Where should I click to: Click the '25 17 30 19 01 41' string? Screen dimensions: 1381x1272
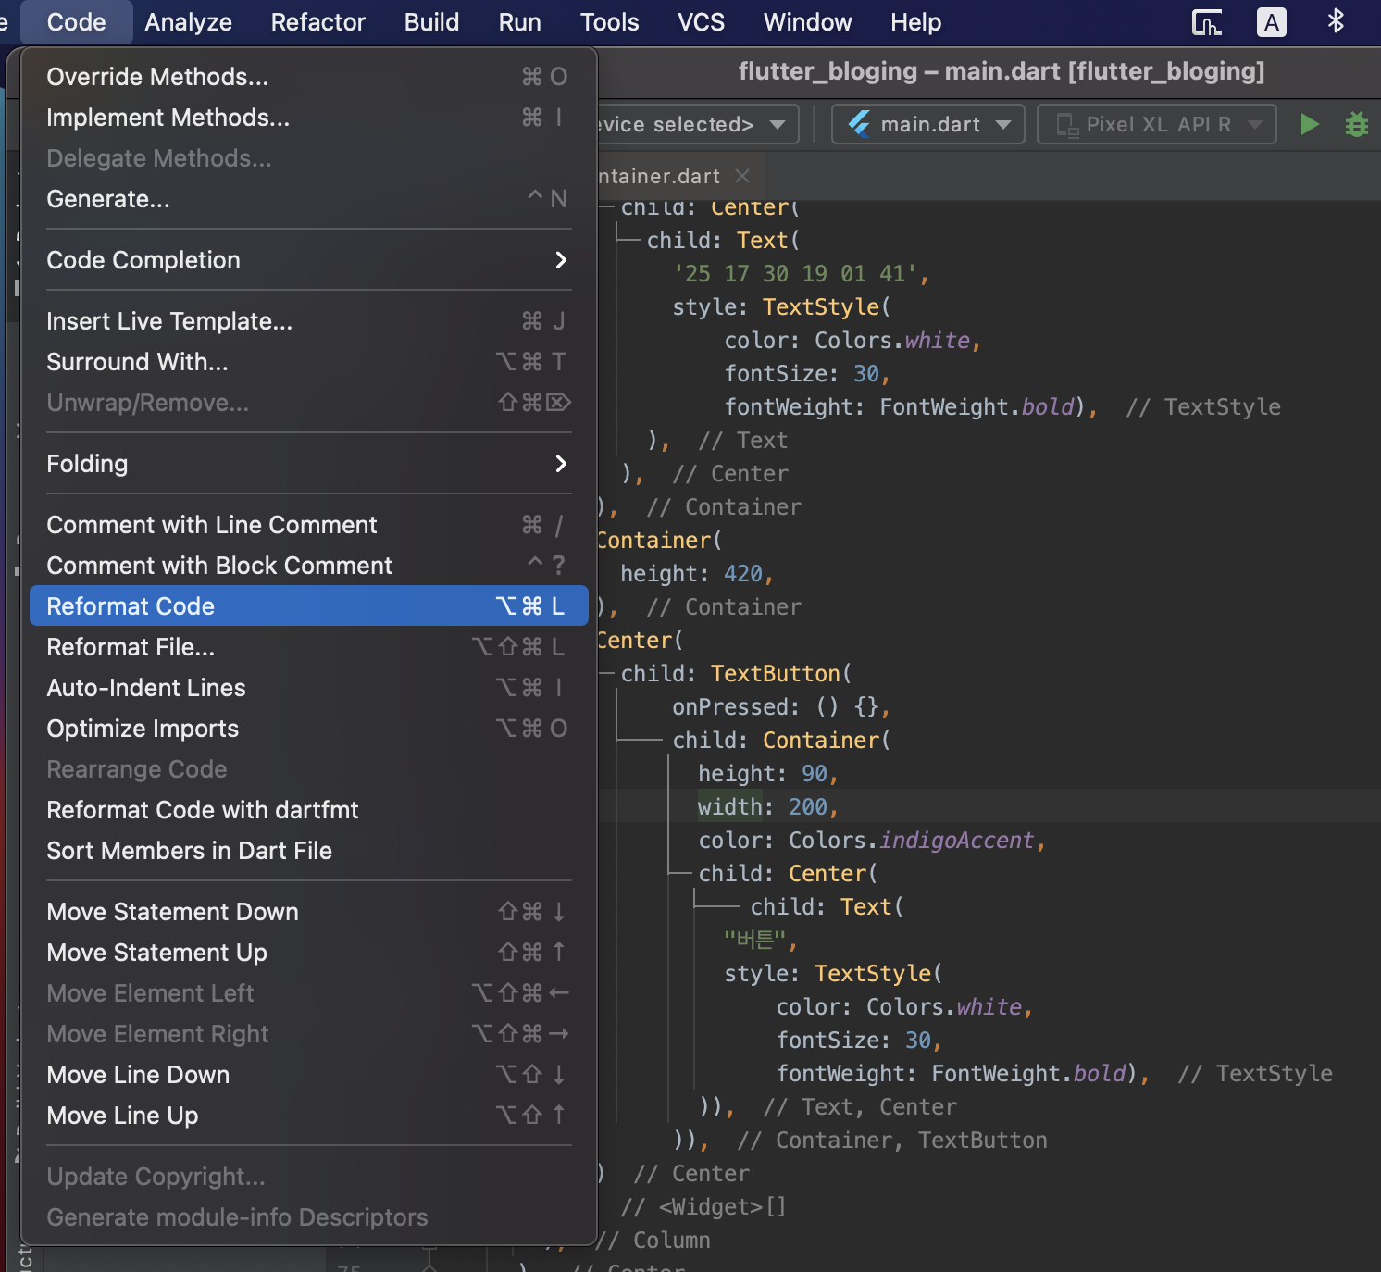coord(795,274)
